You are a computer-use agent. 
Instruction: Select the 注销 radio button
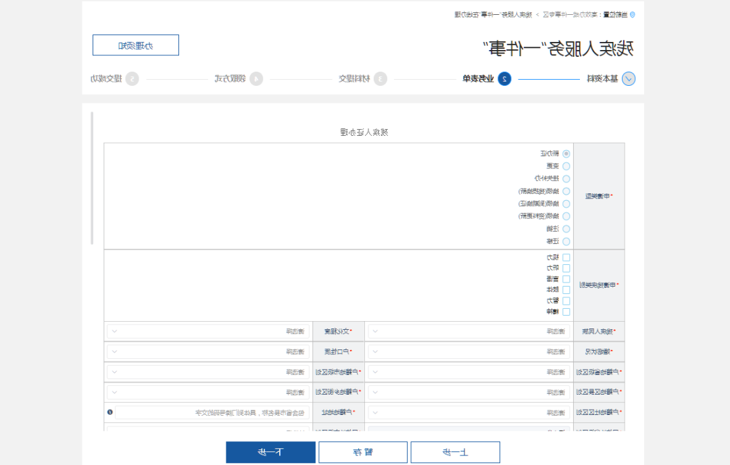566,229
